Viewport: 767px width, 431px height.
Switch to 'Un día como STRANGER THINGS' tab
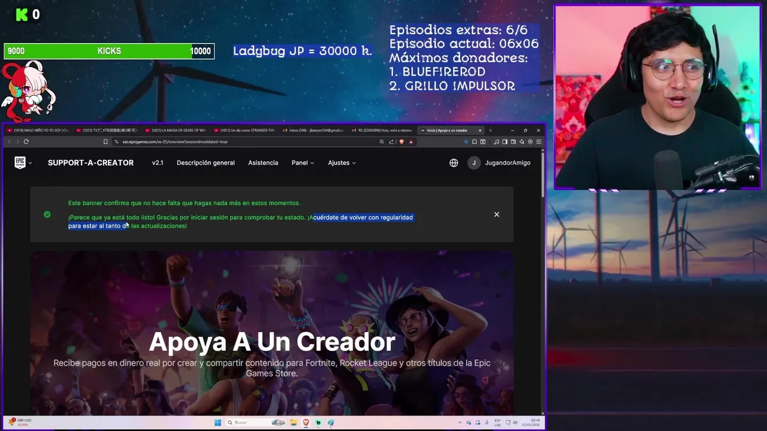click(x=244, y=130)
